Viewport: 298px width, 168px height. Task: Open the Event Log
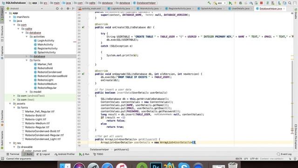click(x=284, y=154)
